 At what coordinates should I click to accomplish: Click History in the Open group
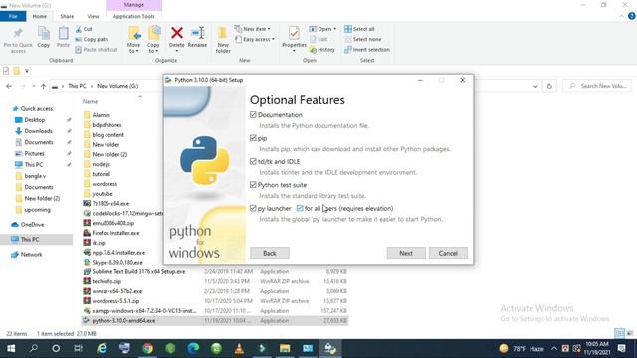tap(322, 49)
